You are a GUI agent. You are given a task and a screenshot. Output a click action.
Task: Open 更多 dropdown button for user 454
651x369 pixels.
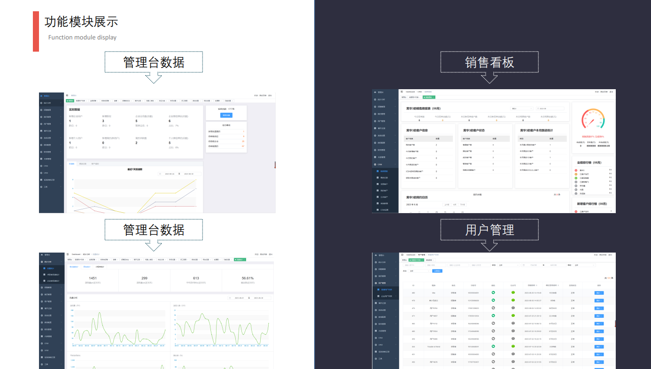599,346
